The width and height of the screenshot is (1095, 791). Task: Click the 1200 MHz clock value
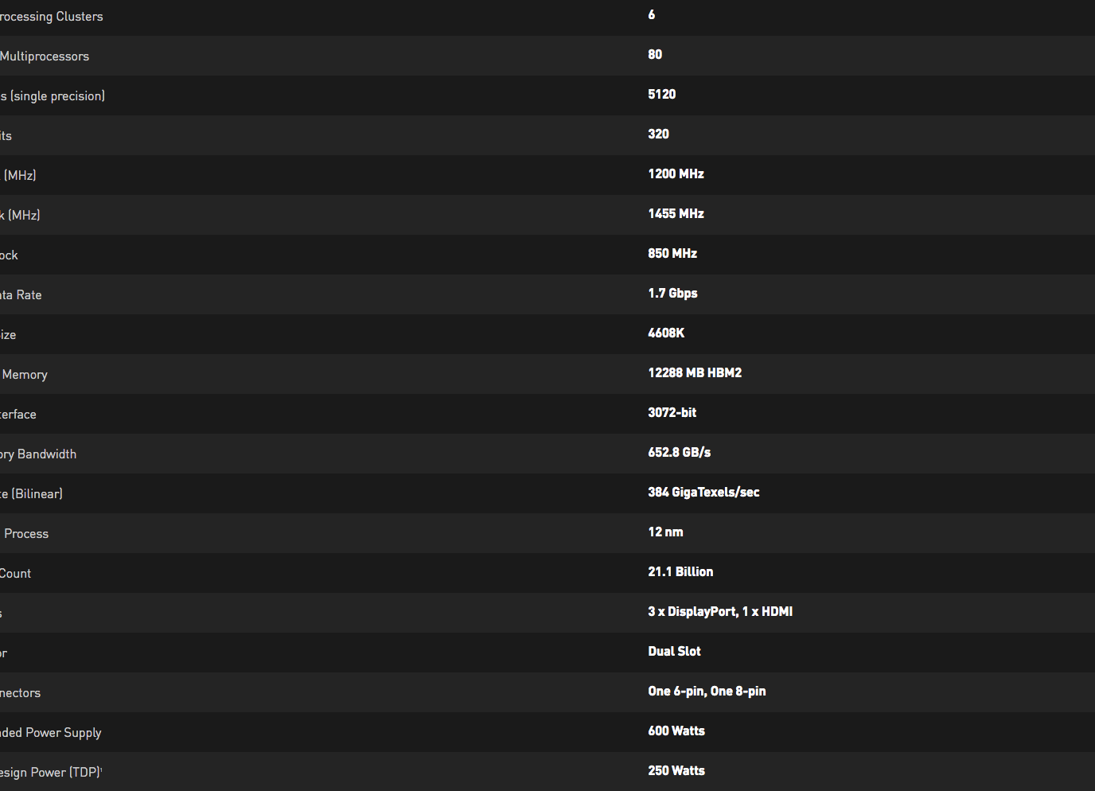pos(676,173)
